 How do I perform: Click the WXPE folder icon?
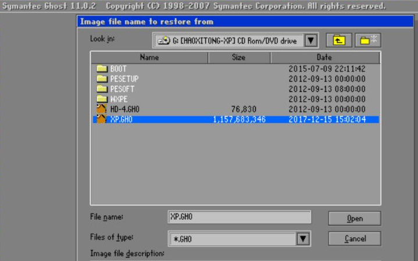point(102,99)
